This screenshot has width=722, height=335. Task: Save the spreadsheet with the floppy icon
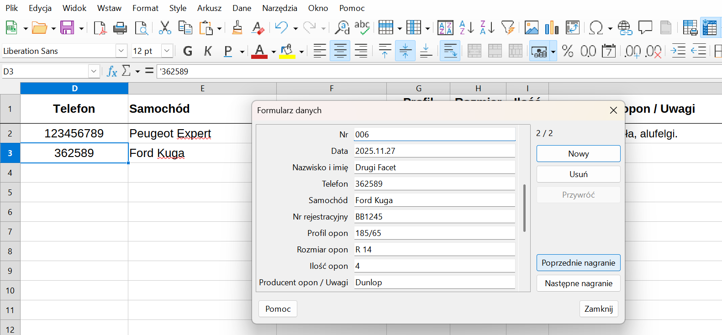(x=67, y=28)
